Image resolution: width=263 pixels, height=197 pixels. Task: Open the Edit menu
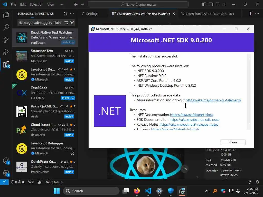click(23, 5)
